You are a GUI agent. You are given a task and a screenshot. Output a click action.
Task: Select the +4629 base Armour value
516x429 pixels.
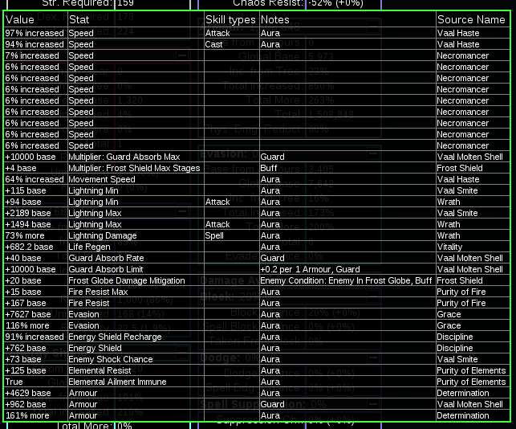(28, 393)
